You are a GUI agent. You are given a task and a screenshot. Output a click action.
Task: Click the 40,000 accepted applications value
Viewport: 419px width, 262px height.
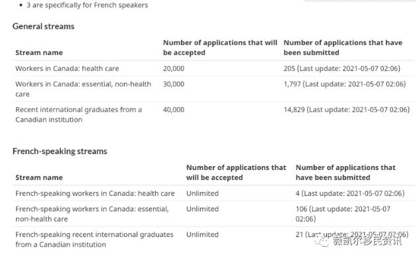(174, 110)
